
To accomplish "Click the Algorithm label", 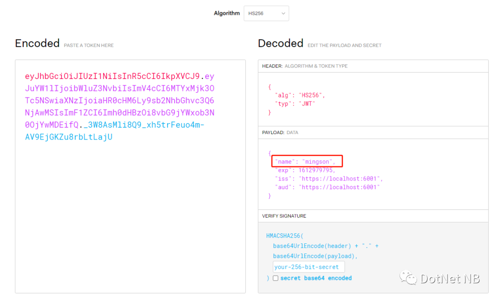I will click(x=227, y=13).
